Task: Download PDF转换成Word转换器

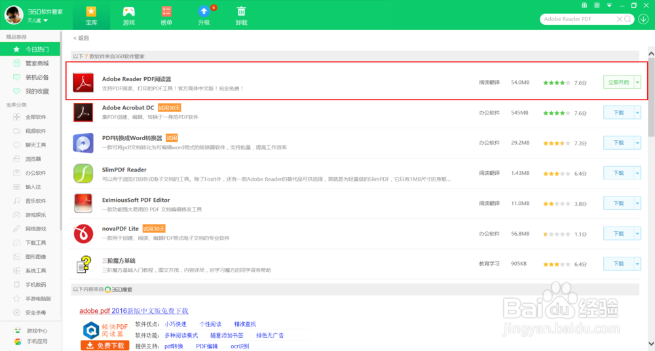Action: click(619, 143)
